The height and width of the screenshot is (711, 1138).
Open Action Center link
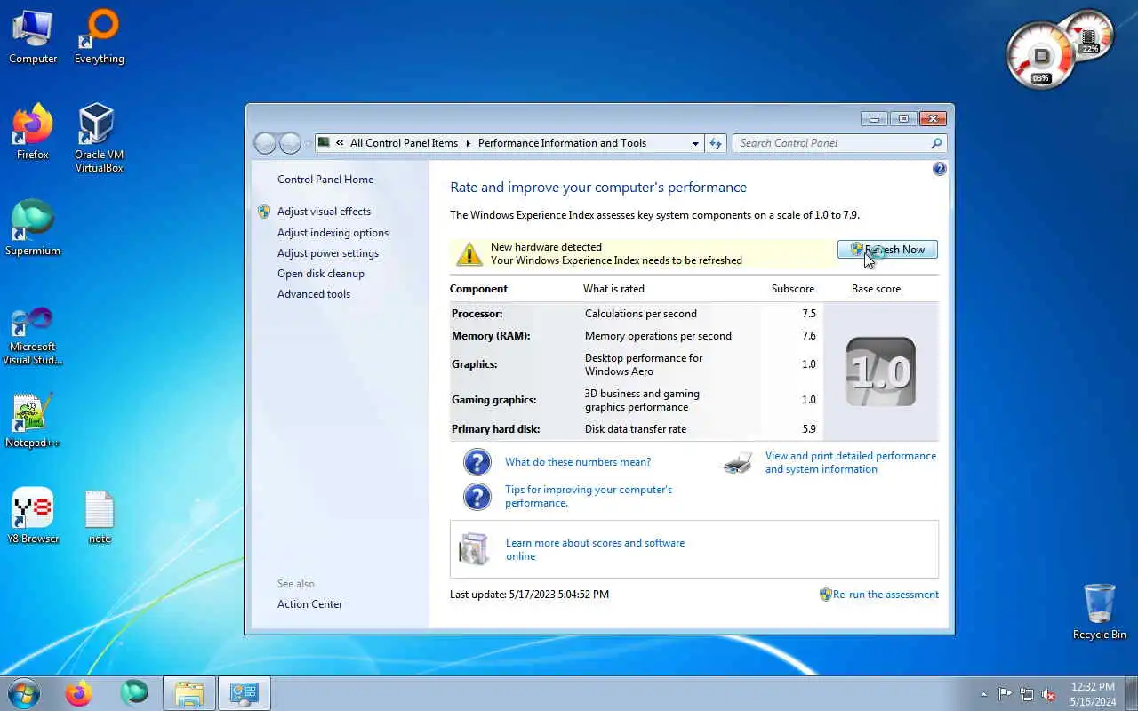[x=309, y=604]
